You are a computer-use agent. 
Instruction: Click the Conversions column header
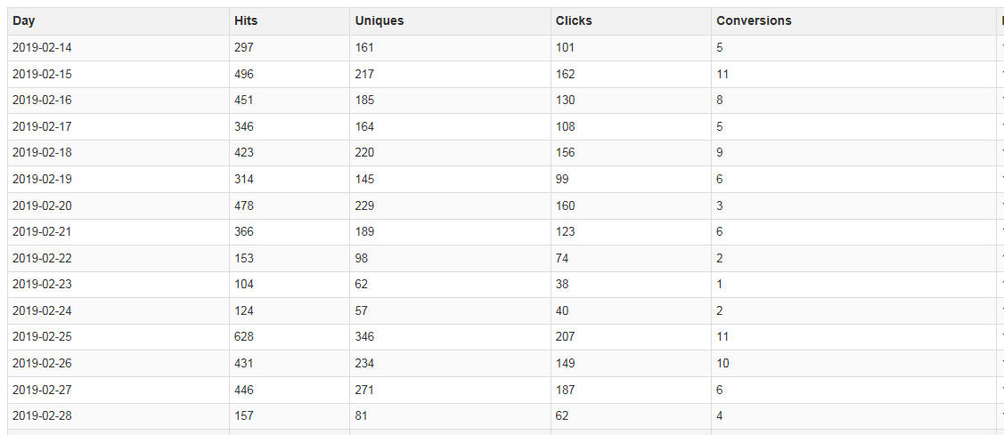point(754,21)
